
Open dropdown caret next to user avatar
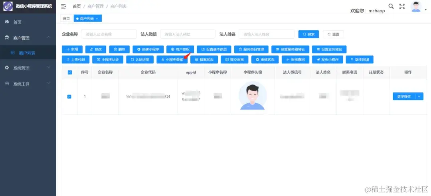pyautogui.click(x=426, y=10)
